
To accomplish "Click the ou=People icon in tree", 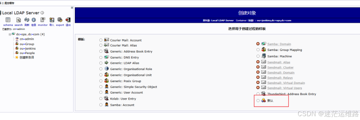I will 17,53.
